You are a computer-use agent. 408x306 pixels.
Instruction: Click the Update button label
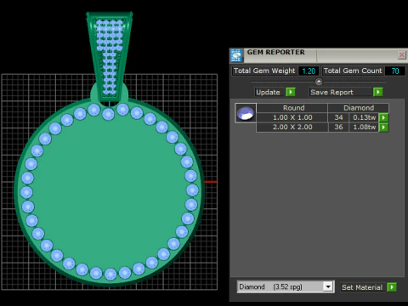[x=268, y=93]
